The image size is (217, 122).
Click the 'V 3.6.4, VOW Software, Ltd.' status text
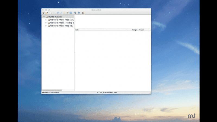point(107,93)
